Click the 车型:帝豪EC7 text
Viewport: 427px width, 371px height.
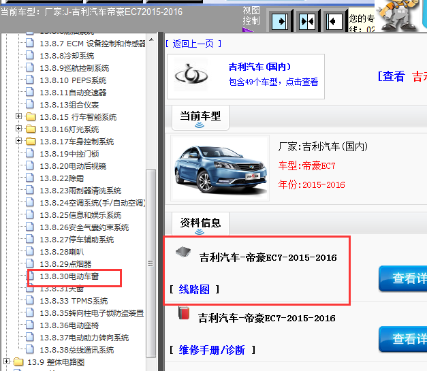pos(306,166)
